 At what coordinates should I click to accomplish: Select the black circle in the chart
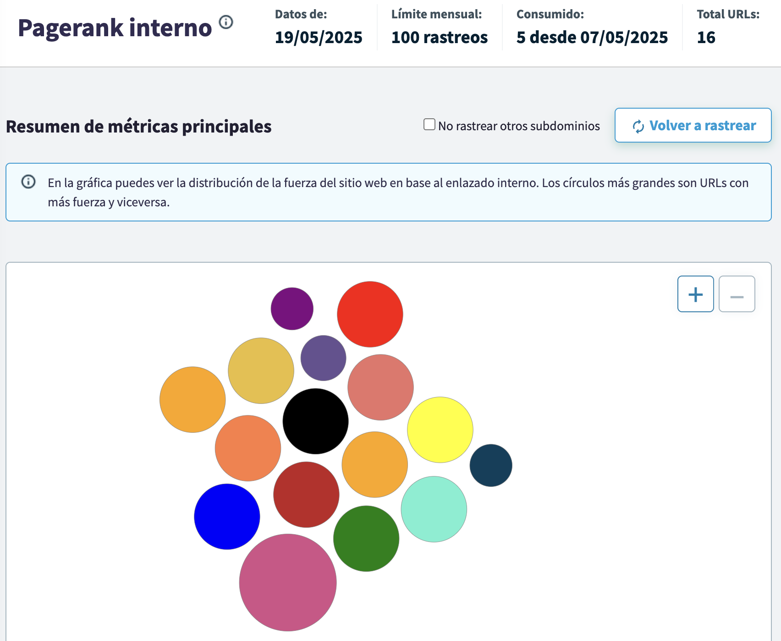(x=315, y=421)
